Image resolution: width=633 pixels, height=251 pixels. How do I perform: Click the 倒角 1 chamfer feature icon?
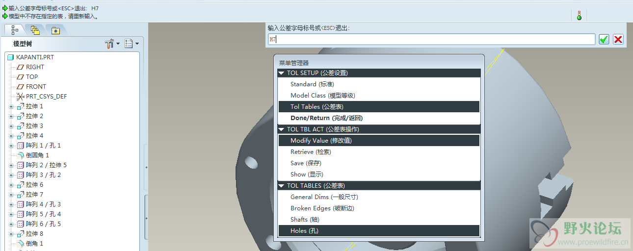pos(20,244)
